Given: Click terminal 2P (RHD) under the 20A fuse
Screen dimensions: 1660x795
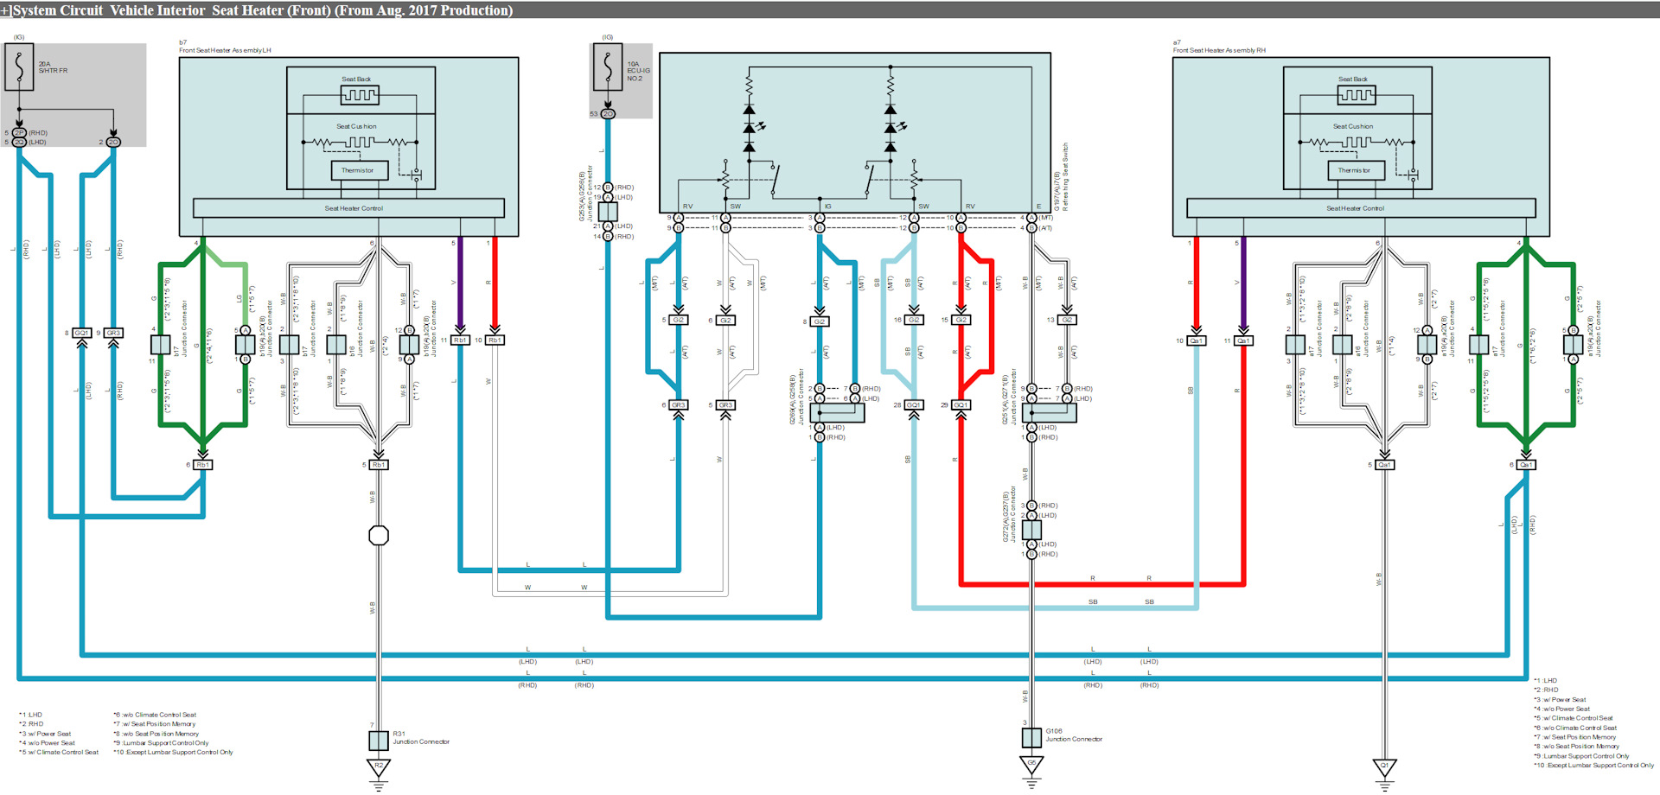Looking at the screenshot, I should (x=19, y=133).
